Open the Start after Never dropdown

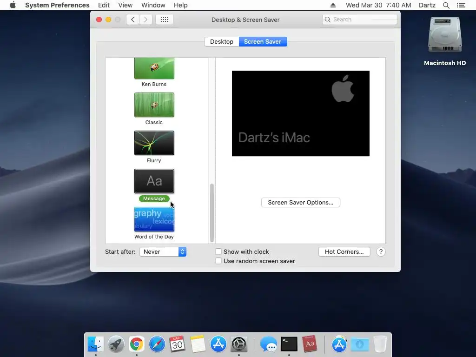pos(163,251)
